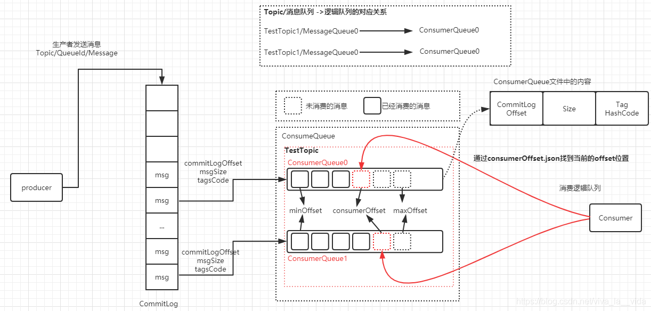This screenshot has height=311, width=651.
Task: Click the red dotted square in the ConsumerQueue0 row
Action: [361, 179]
